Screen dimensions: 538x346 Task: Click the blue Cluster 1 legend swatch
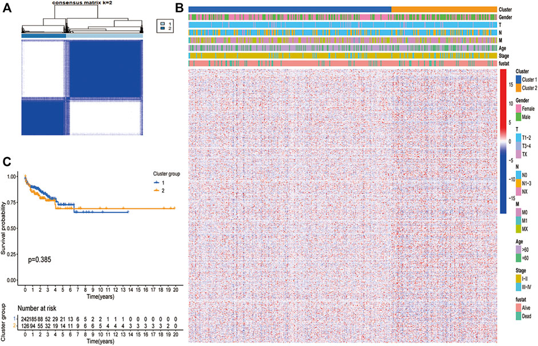518,79
